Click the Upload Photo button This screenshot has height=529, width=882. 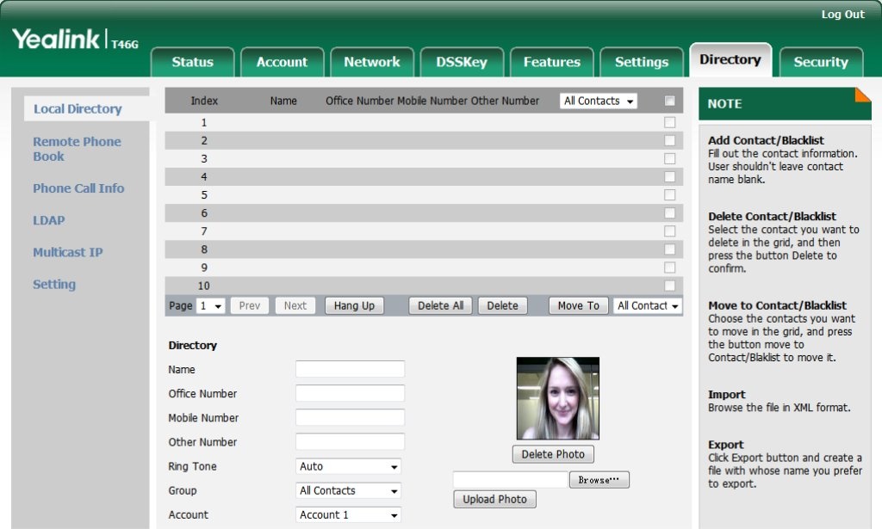click(x=494, y=500)
